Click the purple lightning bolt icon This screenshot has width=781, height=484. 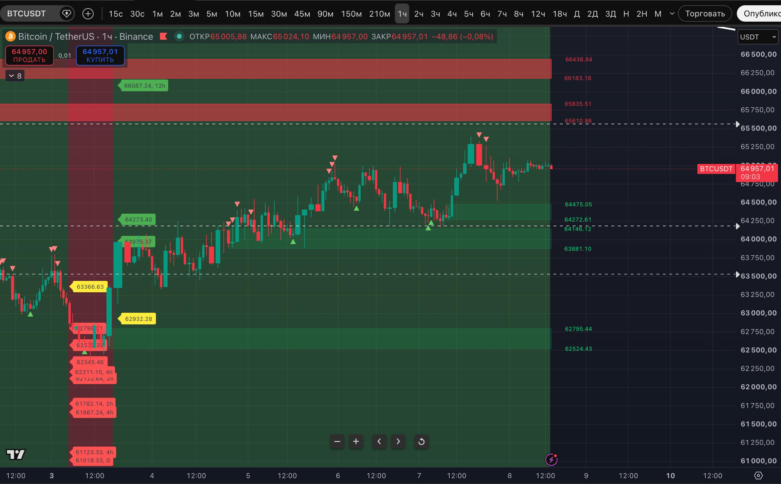point(551,460)
